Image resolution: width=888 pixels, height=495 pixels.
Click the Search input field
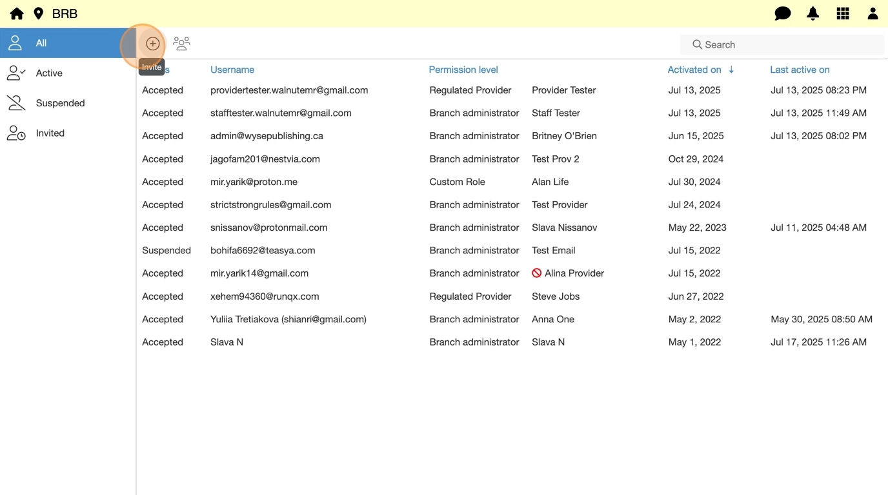point(787,44)
